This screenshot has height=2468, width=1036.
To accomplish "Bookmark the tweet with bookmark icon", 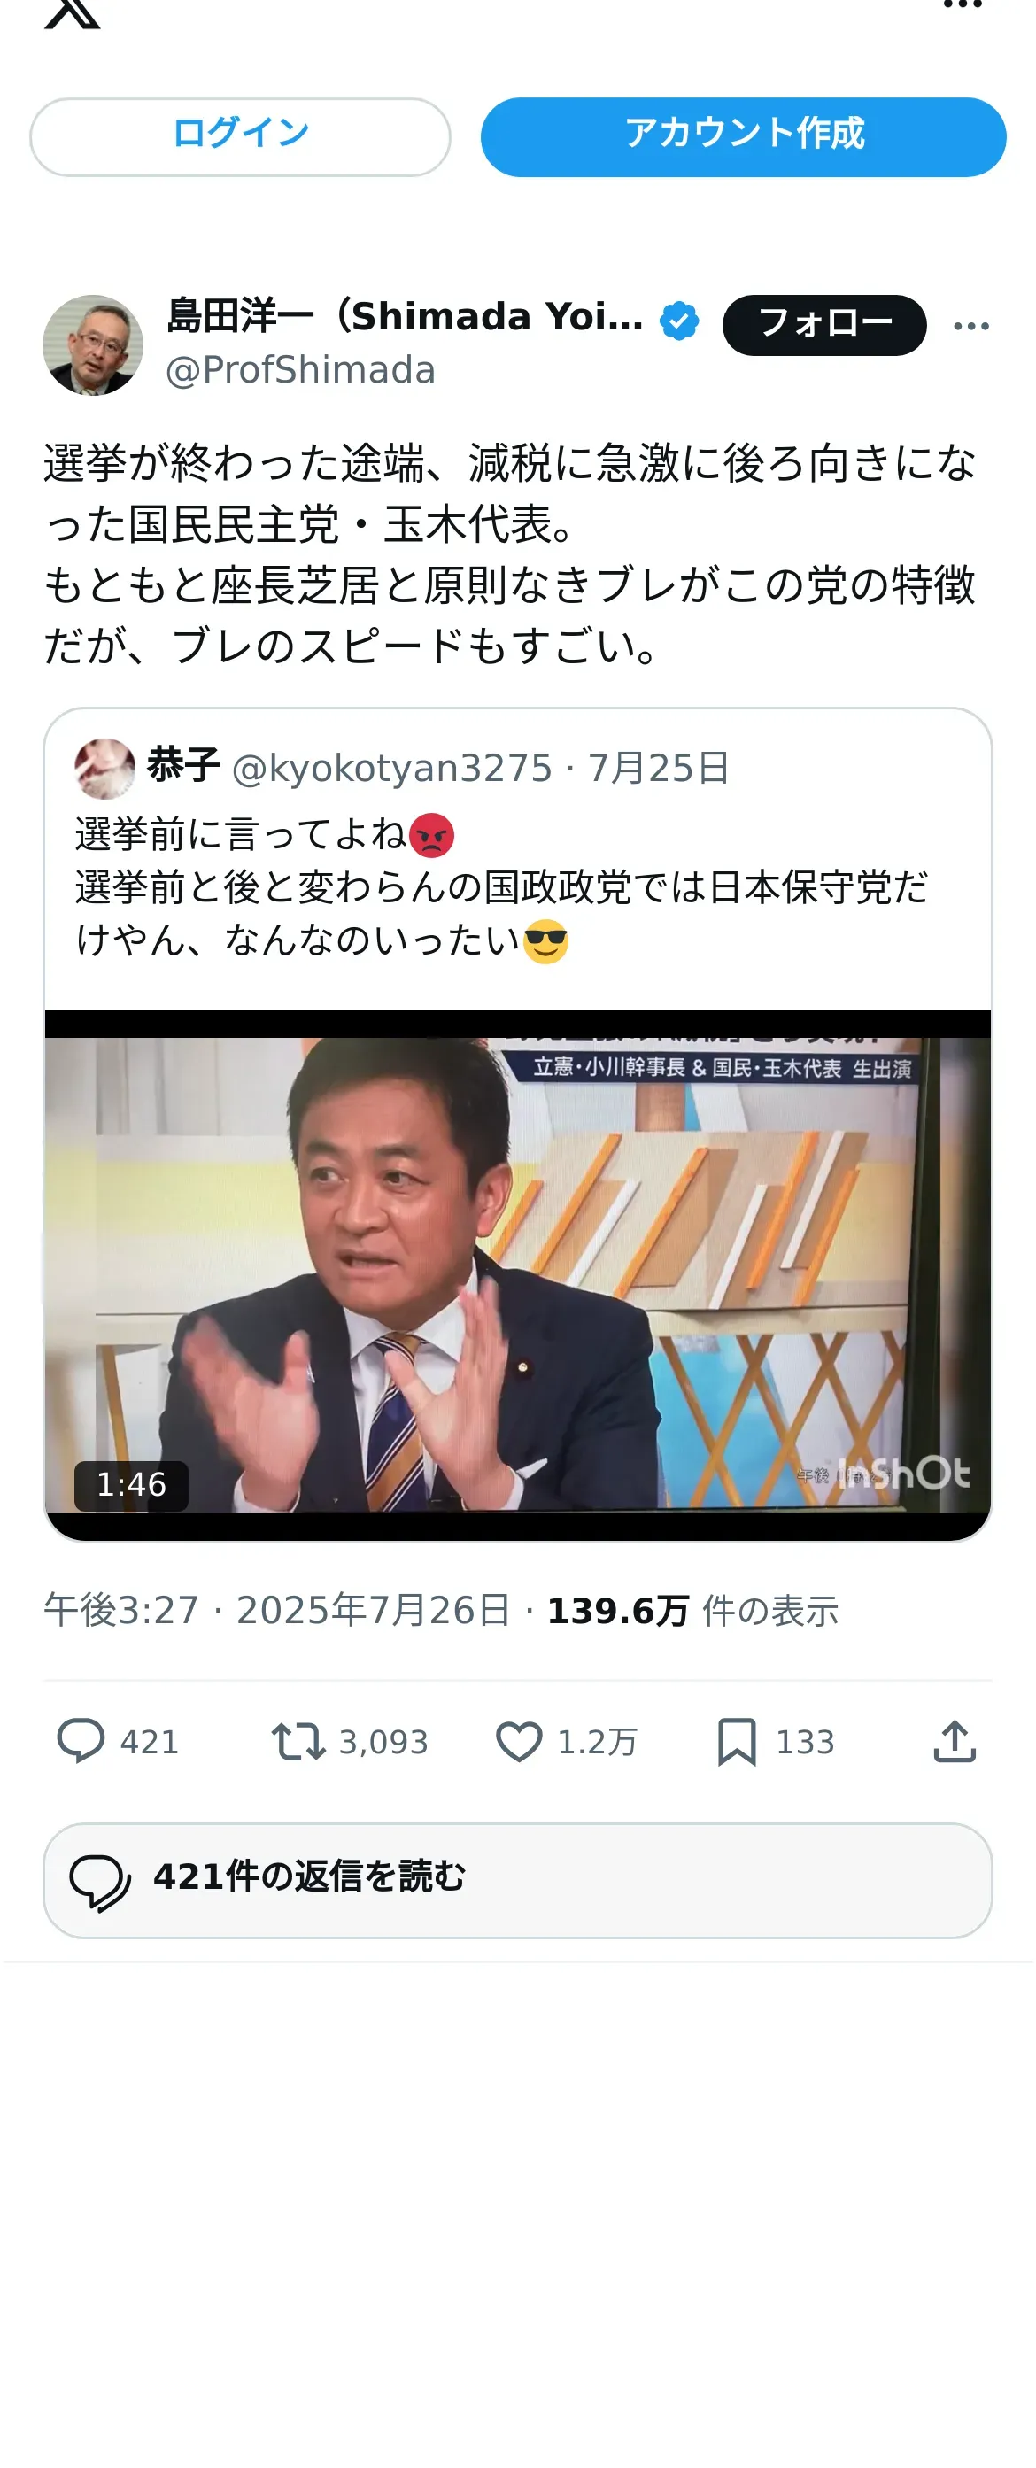I will 736,1741.
